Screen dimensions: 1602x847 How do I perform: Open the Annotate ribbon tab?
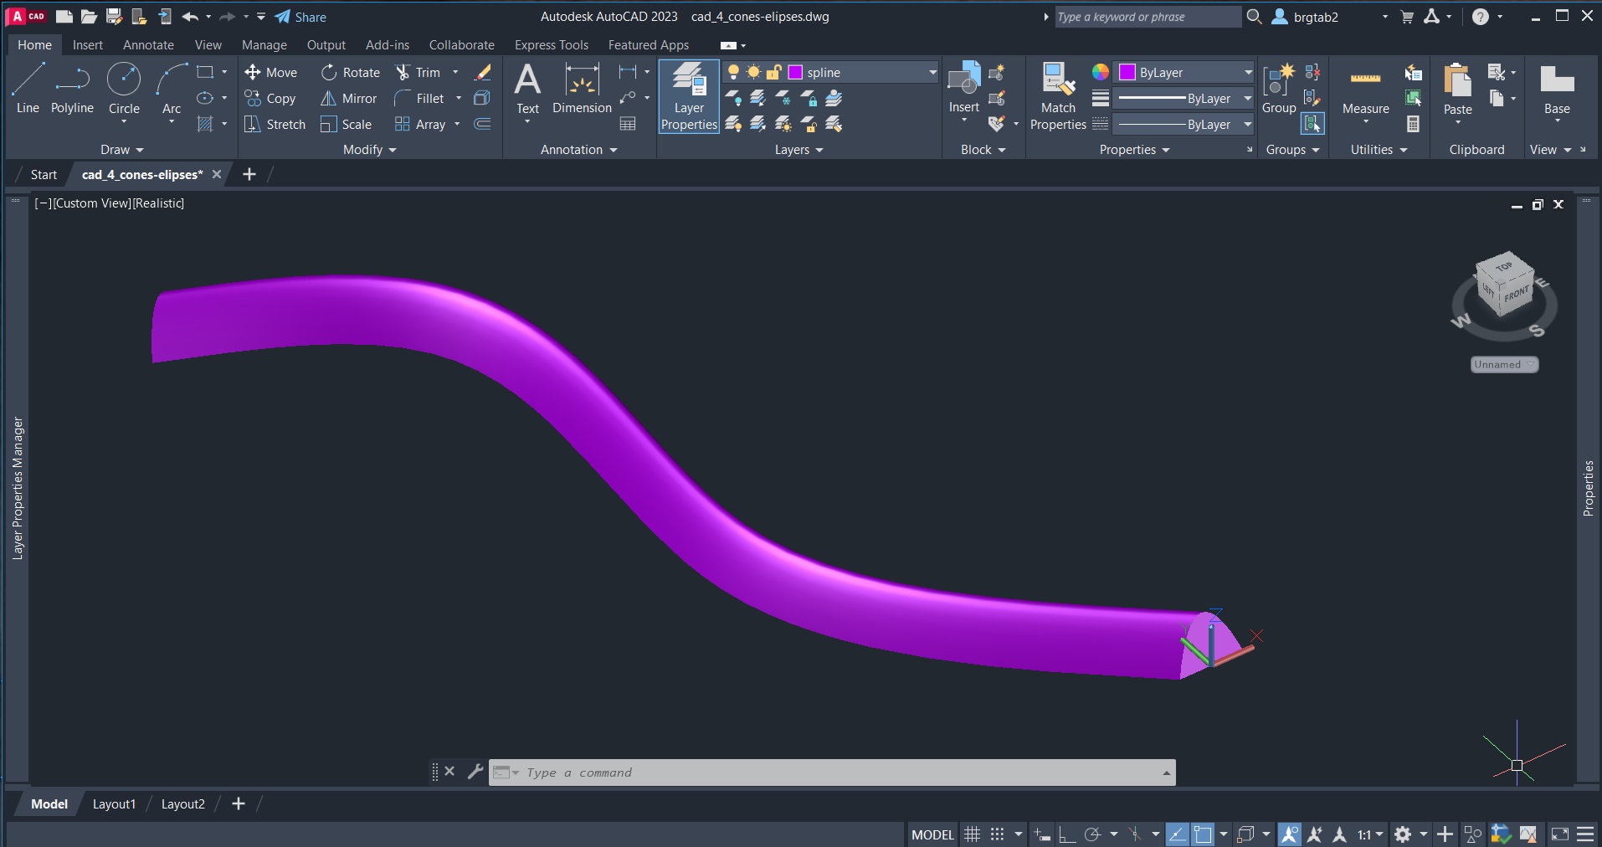pos(148,45)
